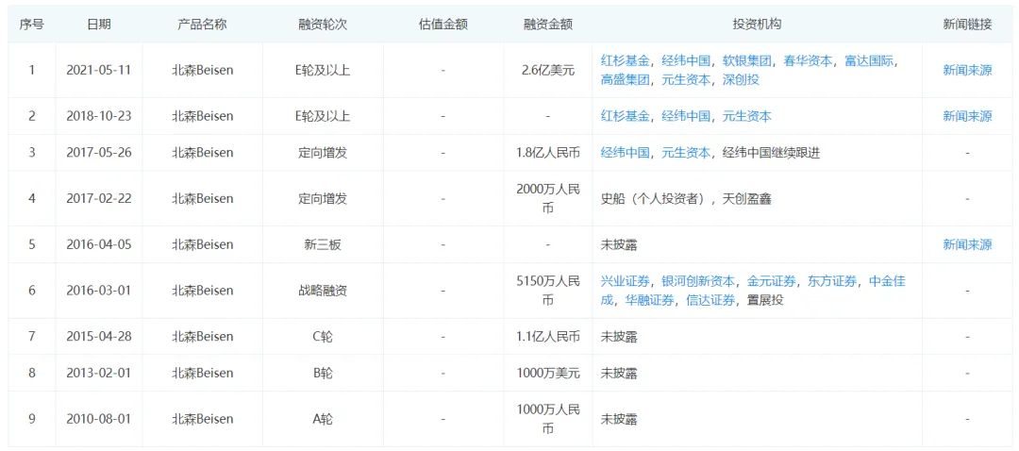Click the 天创盈鑫 investor text
Image resolution: width=1019 pixels, height=451 pixels.
pos(746,199)
